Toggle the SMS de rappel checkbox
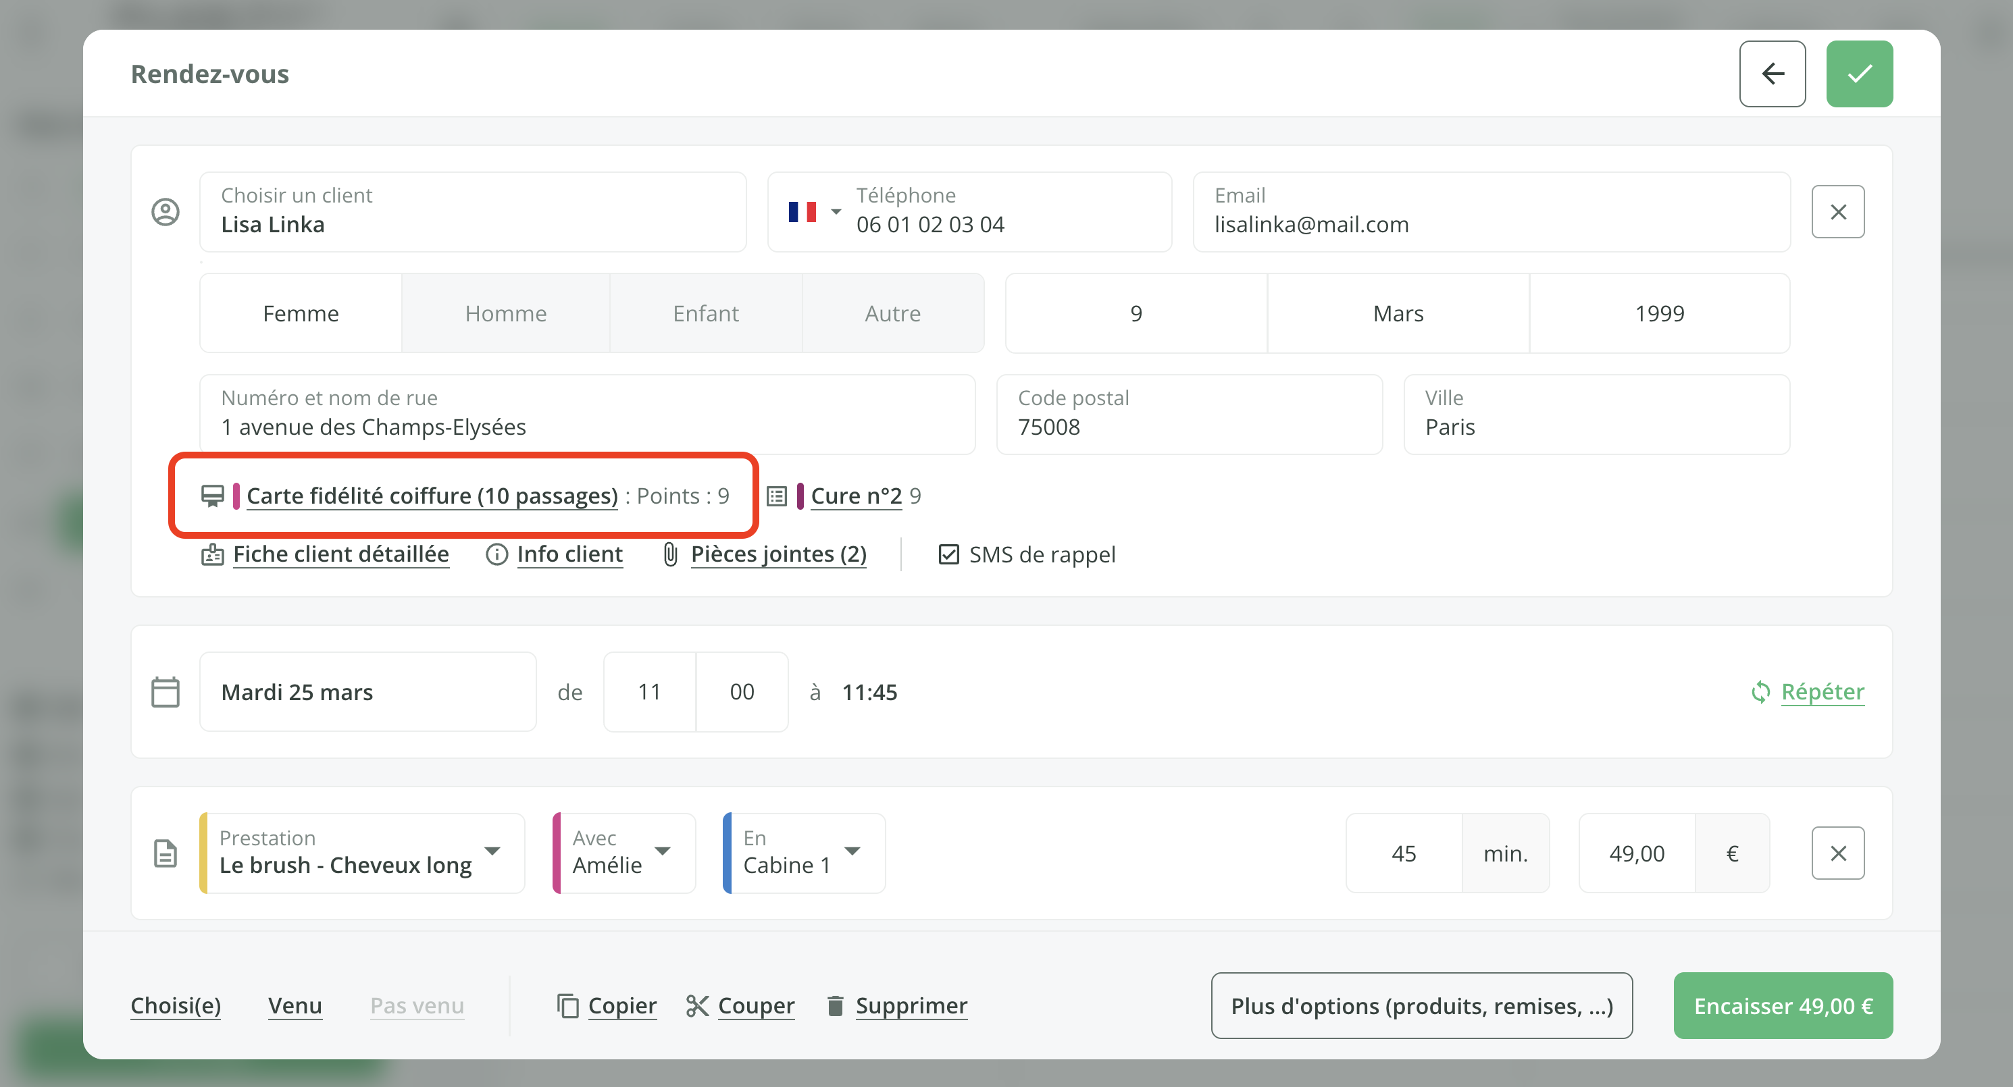Viewport: 2013px width, 1087px height. point(948,554)
